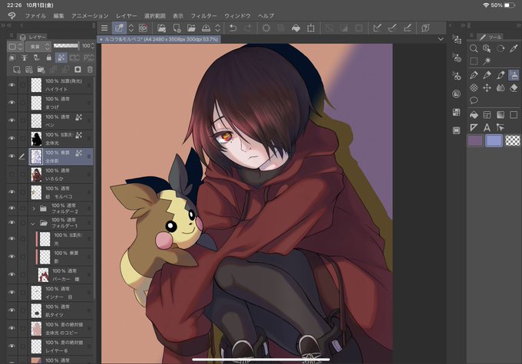522x364 pixels.
Task: Open the 選択範囲 menu
Action: [155, 15]
